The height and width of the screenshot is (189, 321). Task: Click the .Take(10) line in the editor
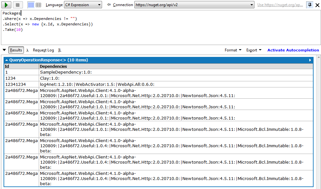click(13, 30)
